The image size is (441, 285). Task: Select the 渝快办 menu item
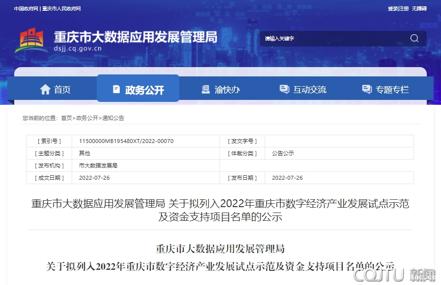pyautogui.click(x=227, y=90)
